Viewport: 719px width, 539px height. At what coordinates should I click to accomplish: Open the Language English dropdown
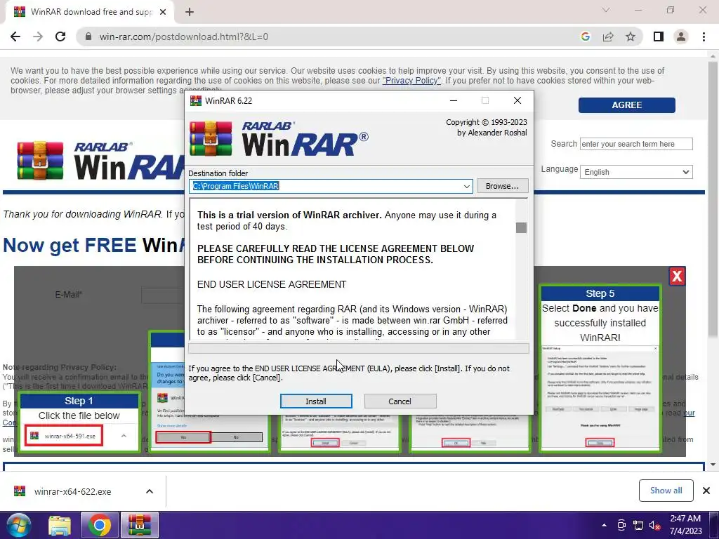[x=636, y=172]
